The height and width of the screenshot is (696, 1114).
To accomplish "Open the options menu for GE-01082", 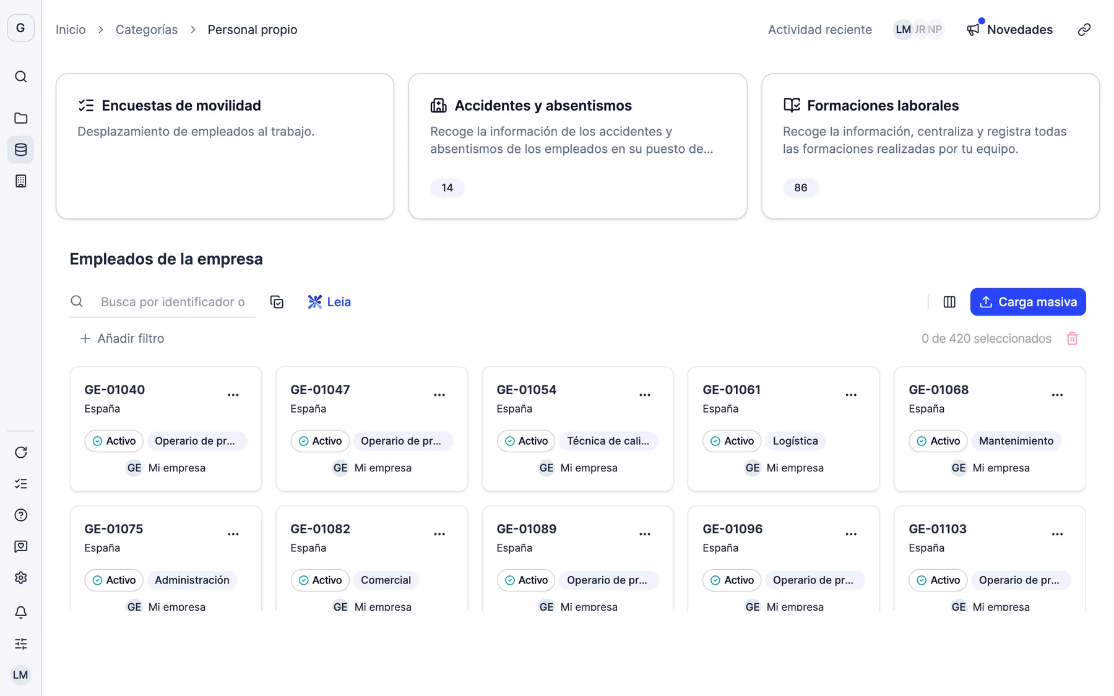I will (x=439, y=534).
